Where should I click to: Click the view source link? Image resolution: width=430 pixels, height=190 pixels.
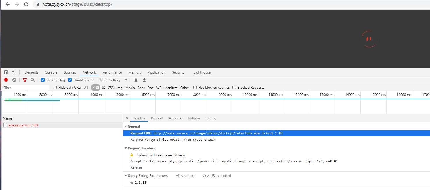pos(185,176)
